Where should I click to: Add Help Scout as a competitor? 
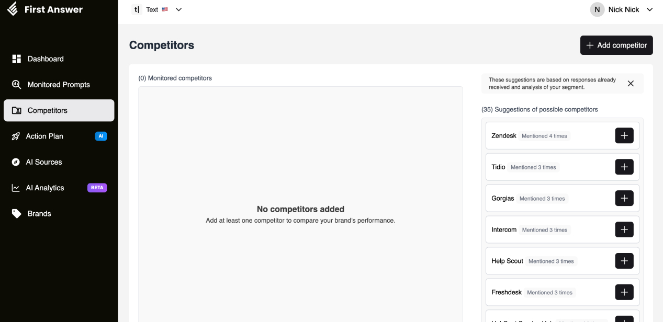click(624, 261)
